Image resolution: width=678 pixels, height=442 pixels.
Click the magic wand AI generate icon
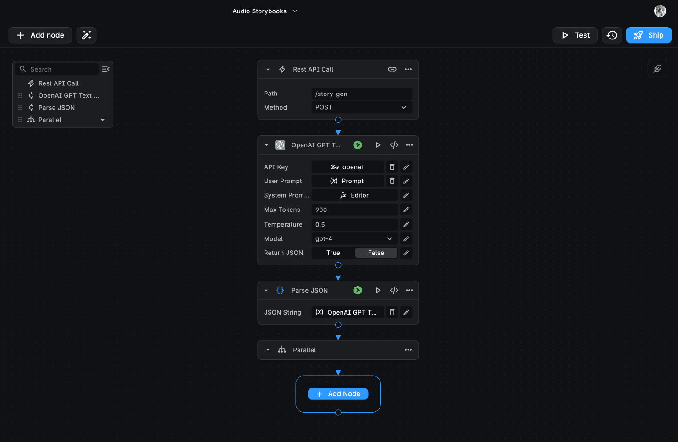click(x=86, y=35)
